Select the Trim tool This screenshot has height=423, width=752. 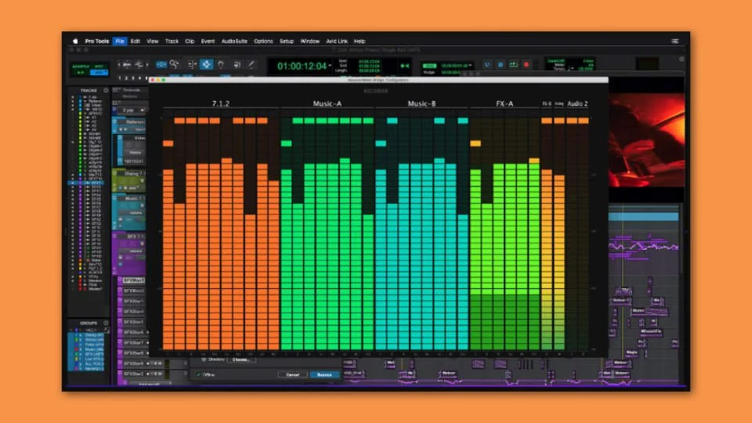[x=191, y=64]
